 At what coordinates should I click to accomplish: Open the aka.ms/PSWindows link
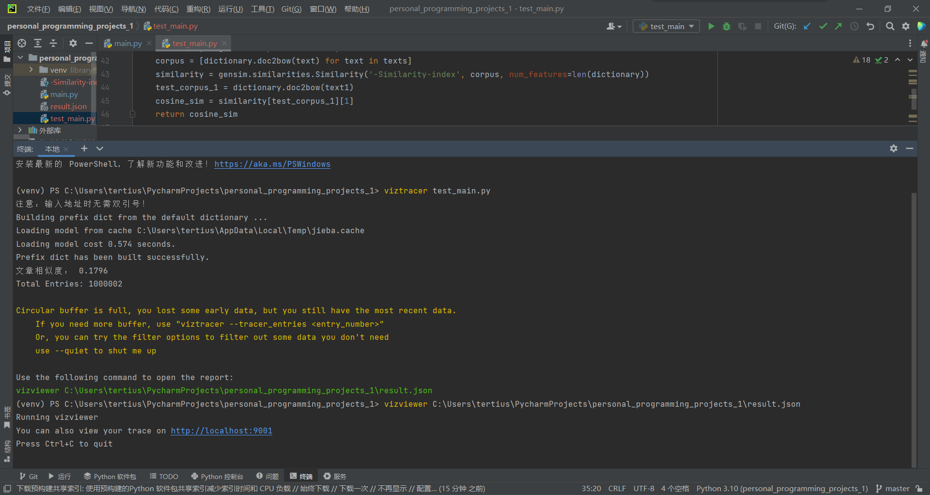(x=272, y=164)
